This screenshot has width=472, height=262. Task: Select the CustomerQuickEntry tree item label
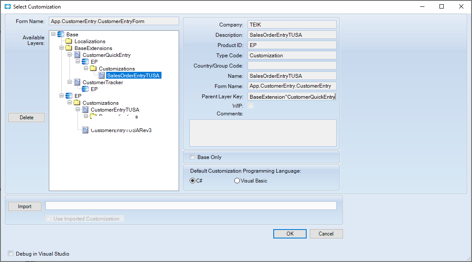(107, 55)
